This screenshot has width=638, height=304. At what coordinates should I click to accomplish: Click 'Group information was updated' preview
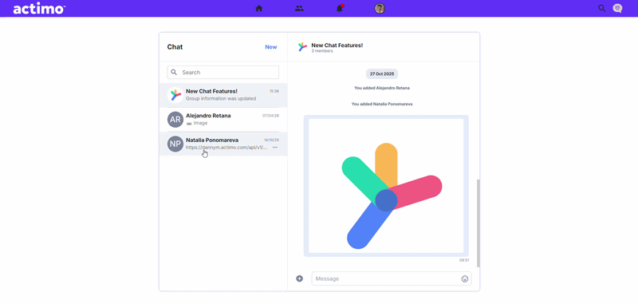point(221,98)
